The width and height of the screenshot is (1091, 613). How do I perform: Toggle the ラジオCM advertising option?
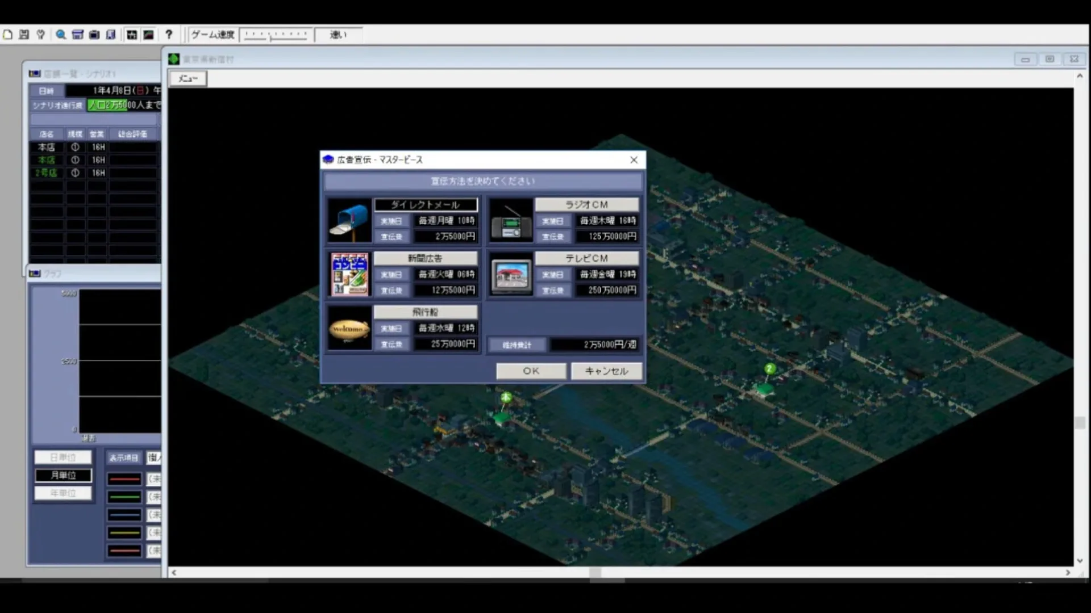(586, 205)
